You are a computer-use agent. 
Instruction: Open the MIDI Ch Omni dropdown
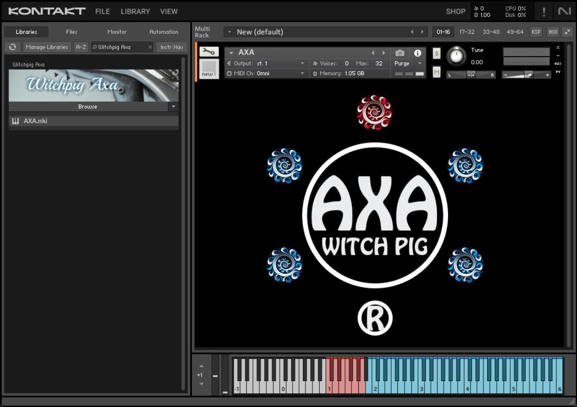266,73
